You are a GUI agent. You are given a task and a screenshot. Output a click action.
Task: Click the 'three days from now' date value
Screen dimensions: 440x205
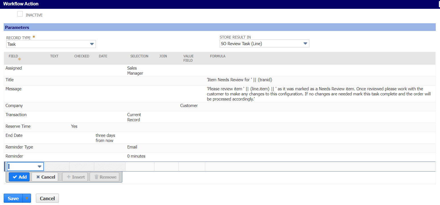click(x=105, y=138)
